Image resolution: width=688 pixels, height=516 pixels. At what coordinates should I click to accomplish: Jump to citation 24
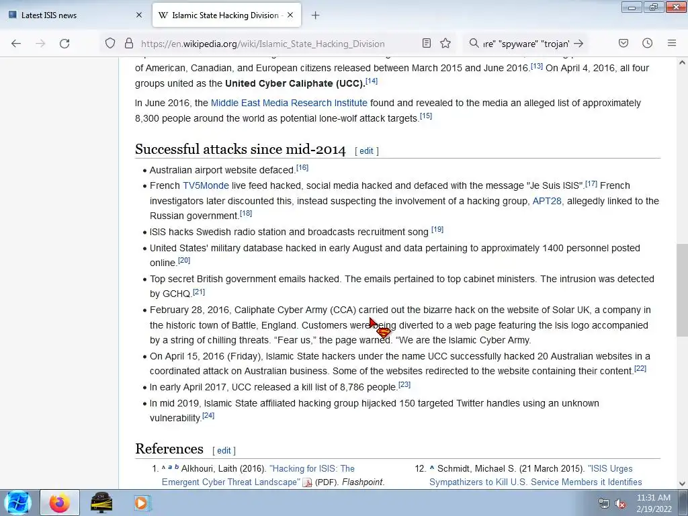point(208,415)
